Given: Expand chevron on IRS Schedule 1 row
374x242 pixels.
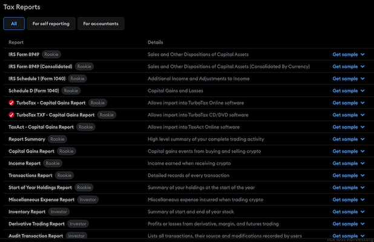Looking at the screenshot, I should click(x=363, y=79).
